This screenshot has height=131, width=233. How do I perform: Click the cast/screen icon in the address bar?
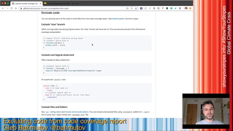[x=127, y=8]
